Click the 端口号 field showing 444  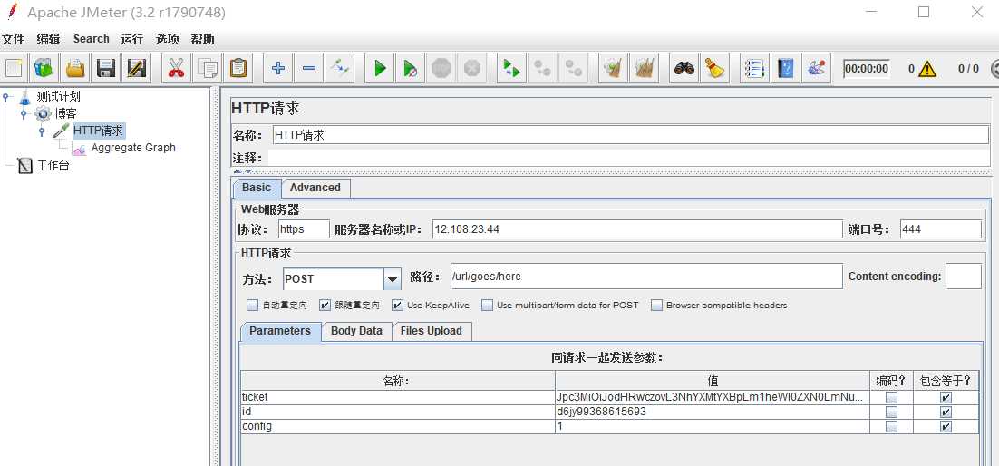(x=941, y=229)
